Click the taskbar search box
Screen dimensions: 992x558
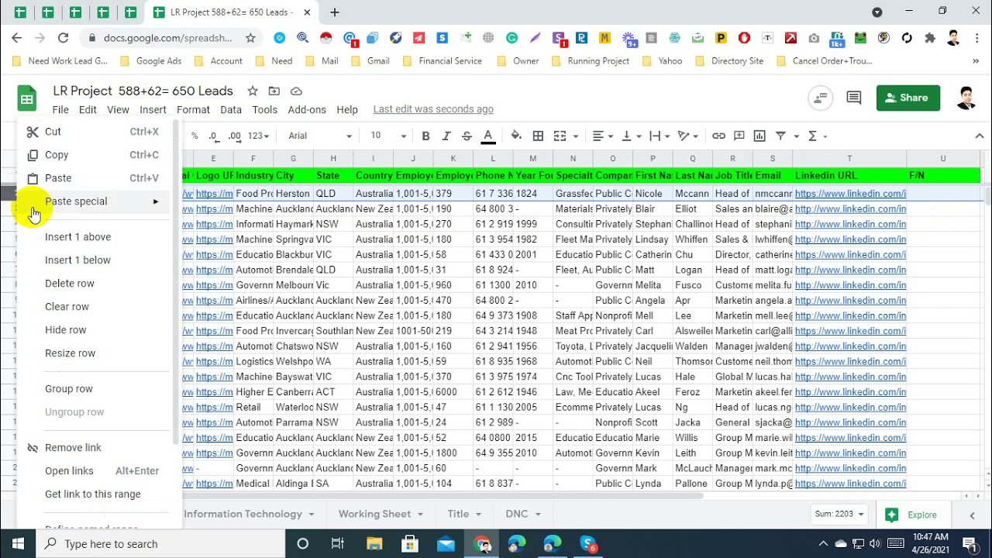162,543
